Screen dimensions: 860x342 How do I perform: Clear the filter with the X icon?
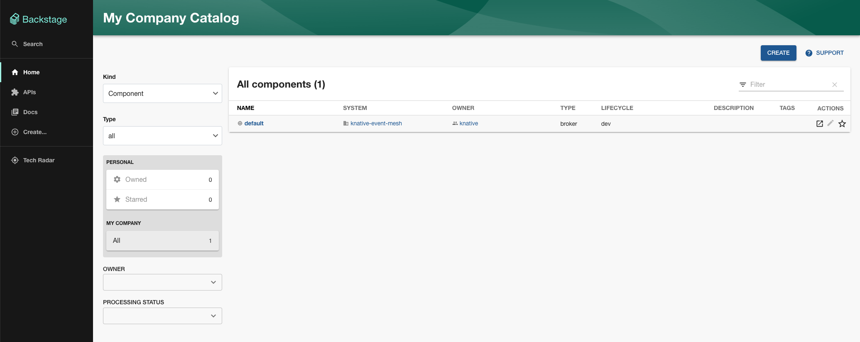(x=834, y=85)
